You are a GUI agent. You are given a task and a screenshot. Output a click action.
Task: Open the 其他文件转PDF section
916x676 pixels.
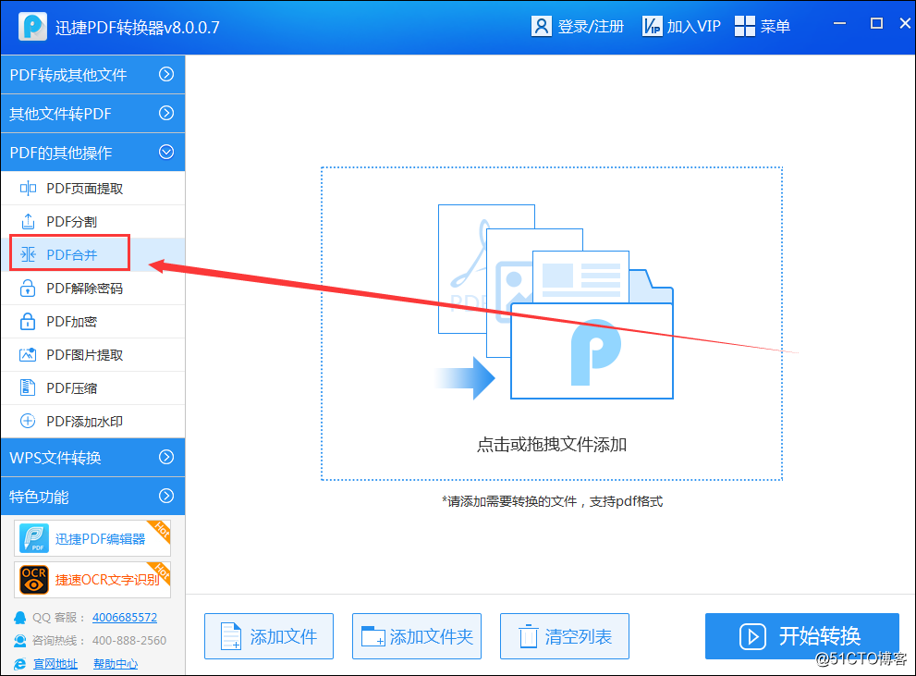92,114
